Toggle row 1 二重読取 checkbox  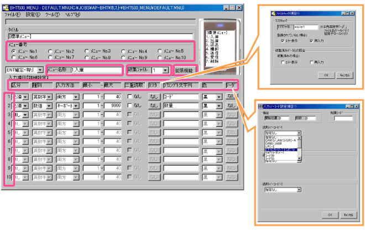[x=129, y=97]
